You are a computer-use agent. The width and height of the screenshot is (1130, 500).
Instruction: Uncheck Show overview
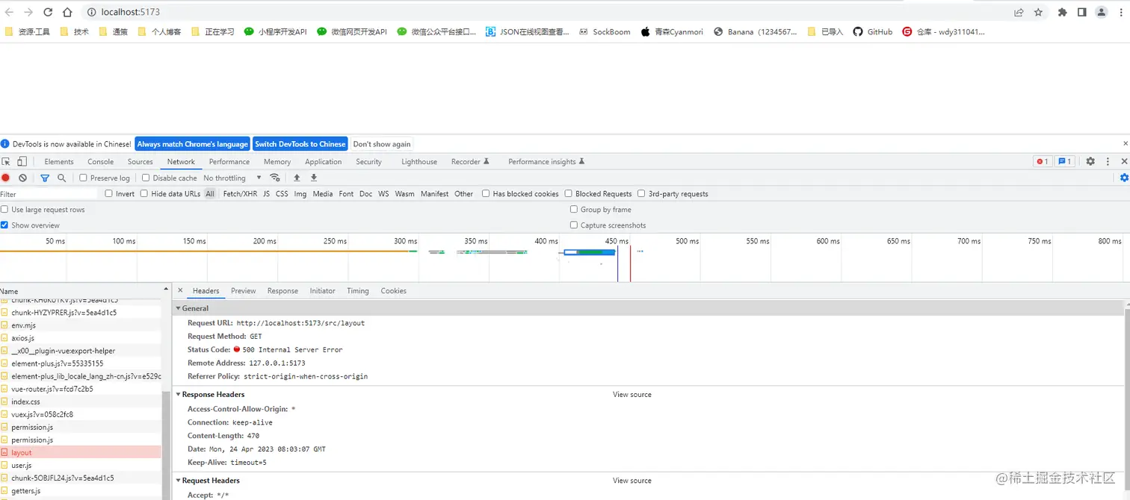pyautogui.click(x=4, y=225)
